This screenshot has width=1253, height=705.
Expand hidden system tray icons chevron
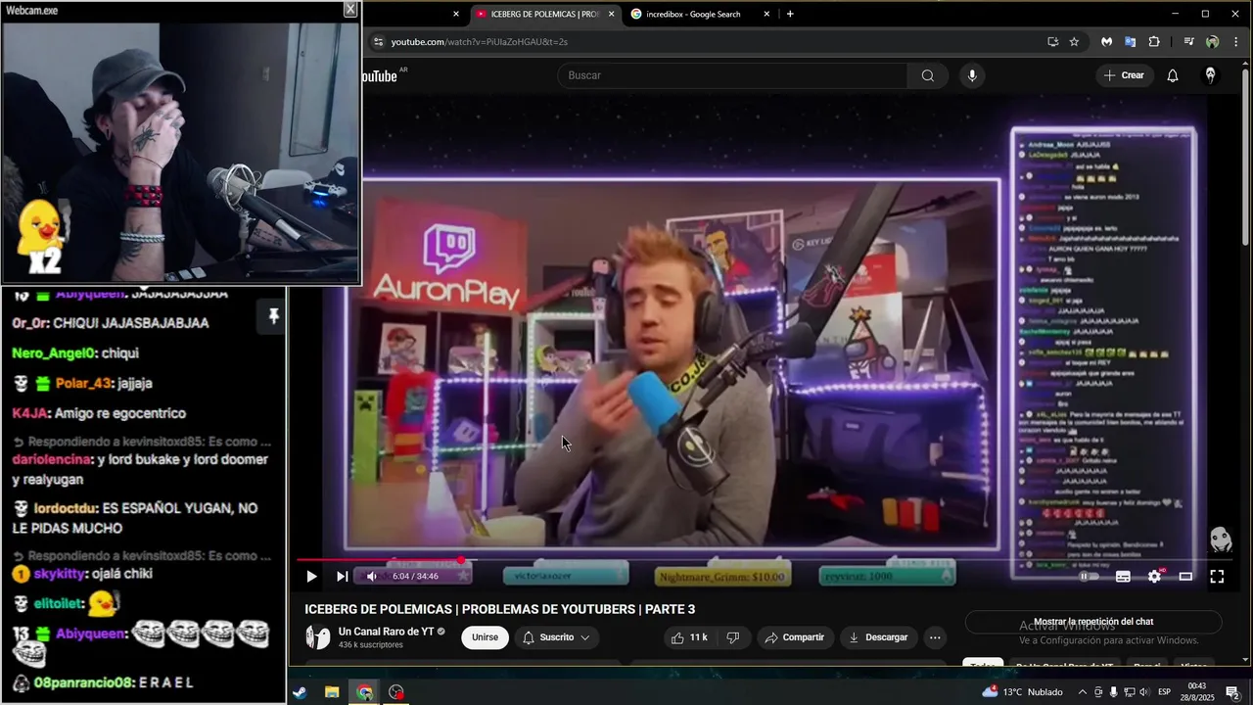coord(1083,692)
